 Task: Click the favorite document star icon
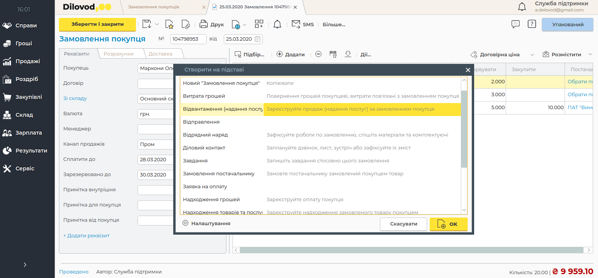point(169,24)
